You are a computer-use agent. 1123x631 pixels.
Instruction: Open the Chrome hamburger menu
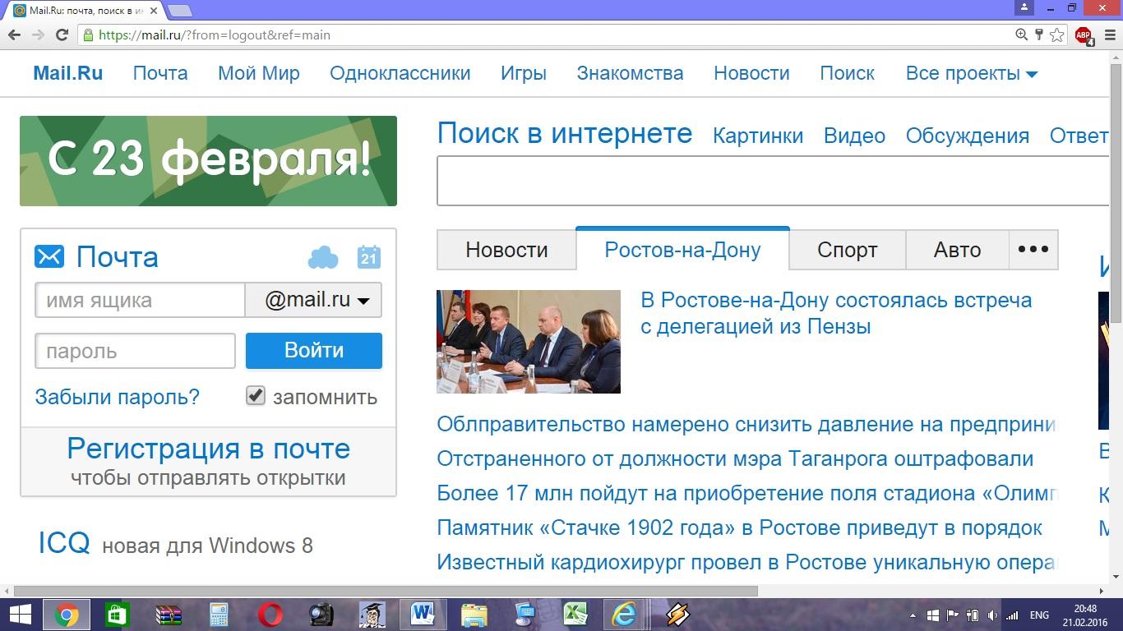1107,35
